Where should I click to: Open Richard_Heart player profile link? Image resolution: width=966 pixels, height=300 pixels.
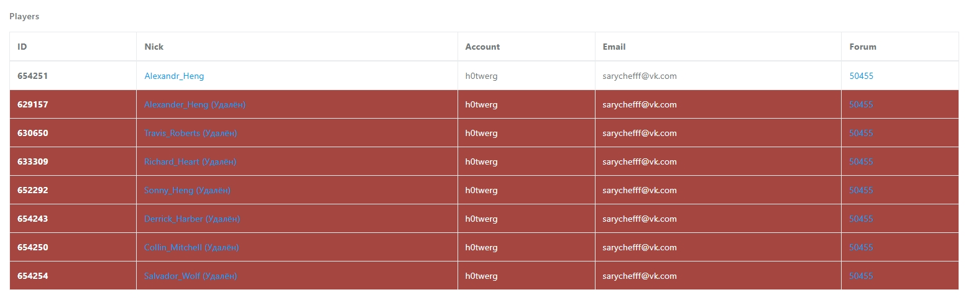[190, 161]
